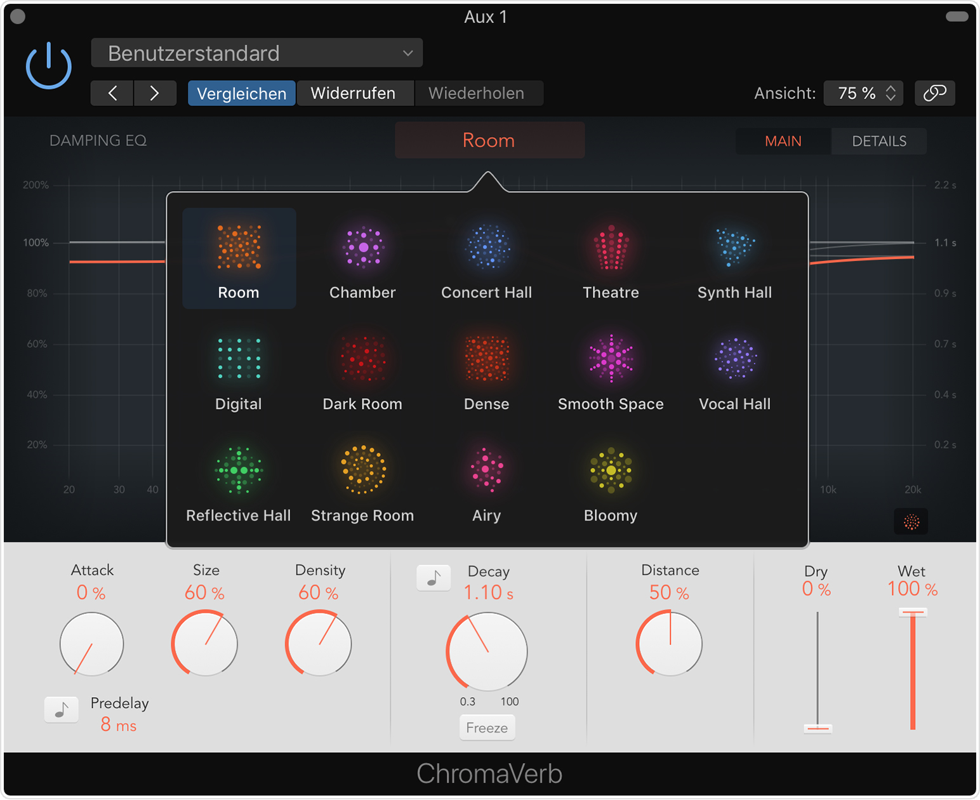Select the Strange Room reverb type
Image resolution: width=980 pixels, height=800 pixels.
(x=362, y=471)
